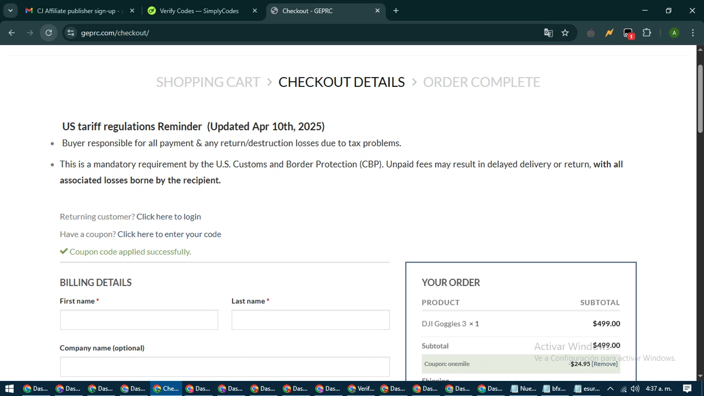Click the scrollbar up arrow
Image resolution: width=704 pixels, height=396 pixels.
(700, 49)
